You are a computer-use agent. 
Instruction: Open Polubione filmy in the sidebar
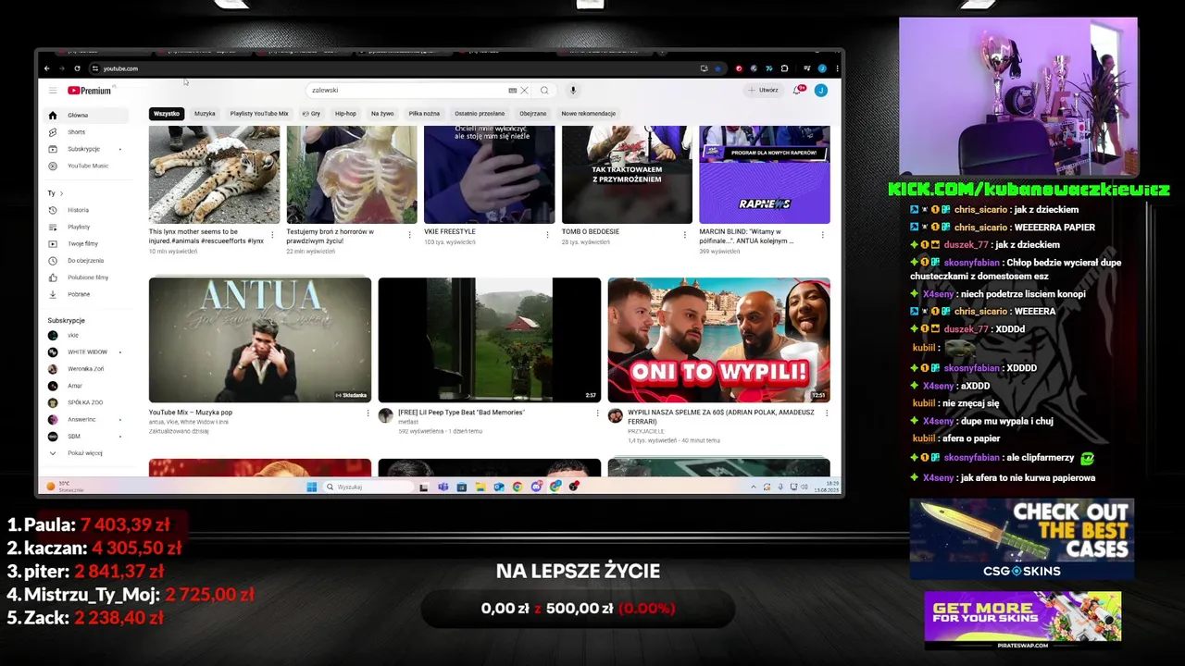click(86, 277)
